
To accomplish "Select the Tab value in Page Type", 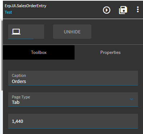I will tap(16, 102).
